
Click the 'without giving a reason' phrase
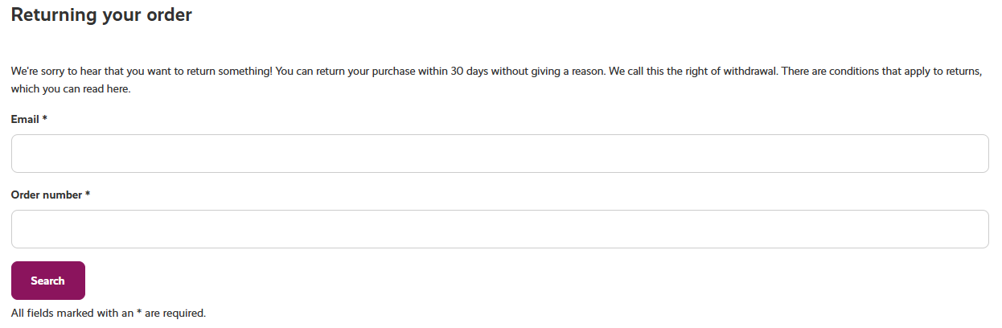coord(548,71)
